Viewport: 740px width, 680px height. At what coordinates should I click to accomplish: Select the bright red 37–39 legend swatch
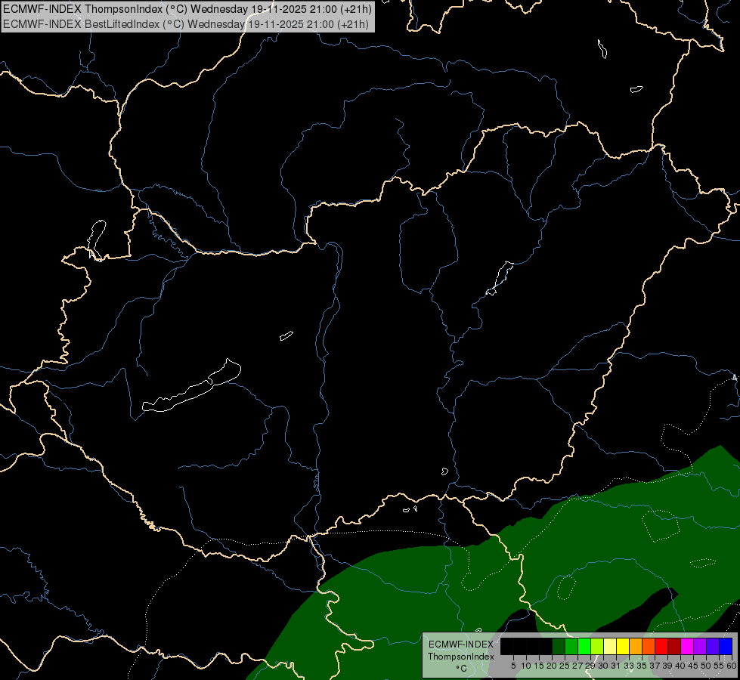coord(661,646)
